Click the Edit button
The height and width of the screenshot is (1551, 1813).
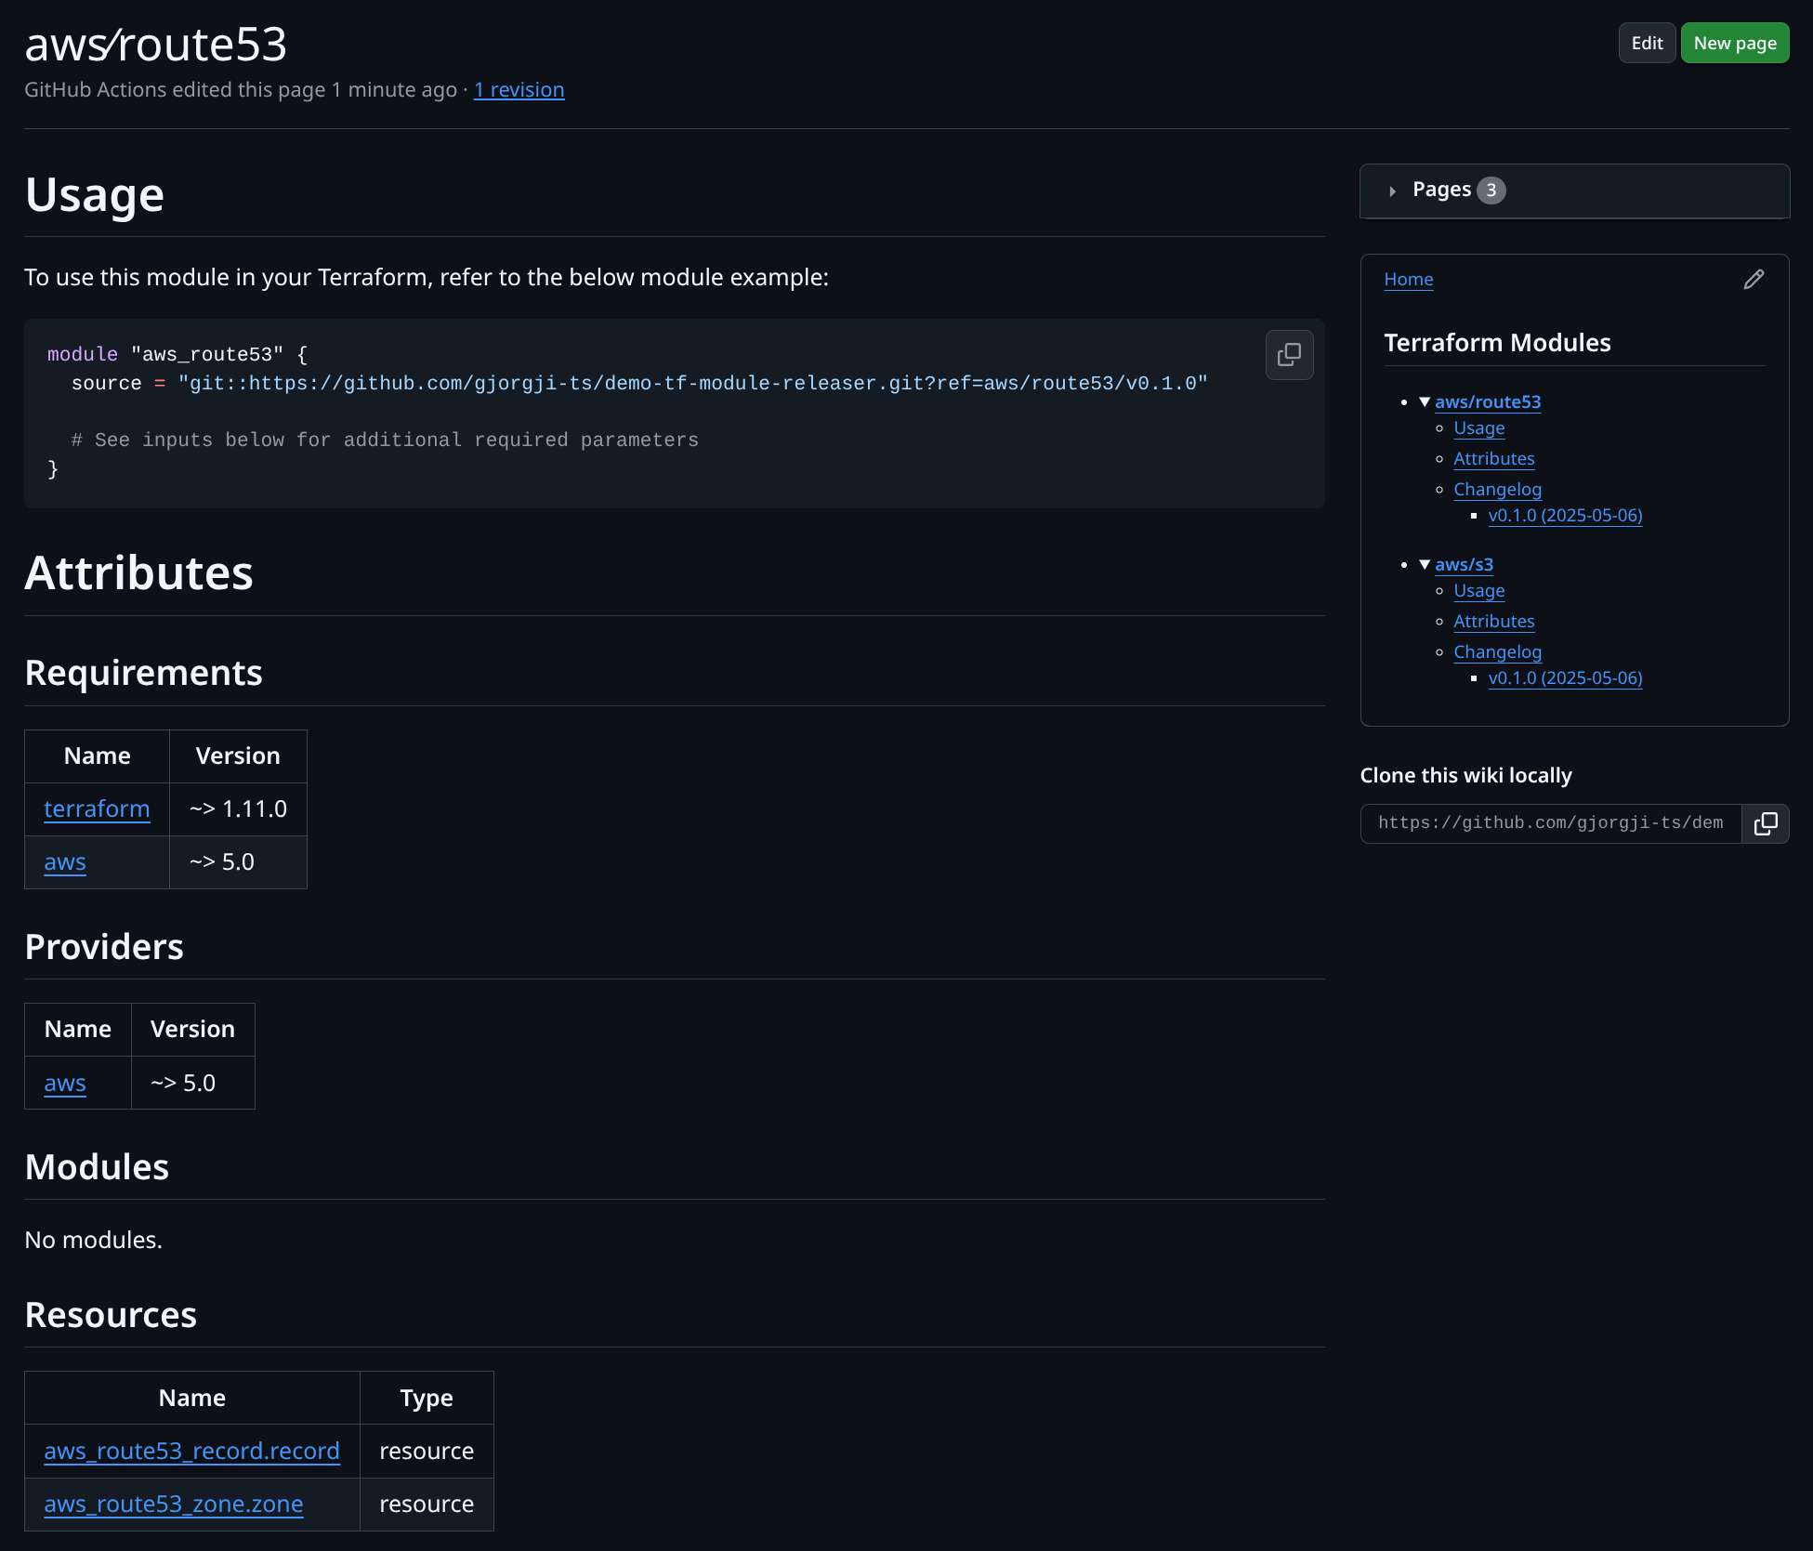pos(1647,43)
